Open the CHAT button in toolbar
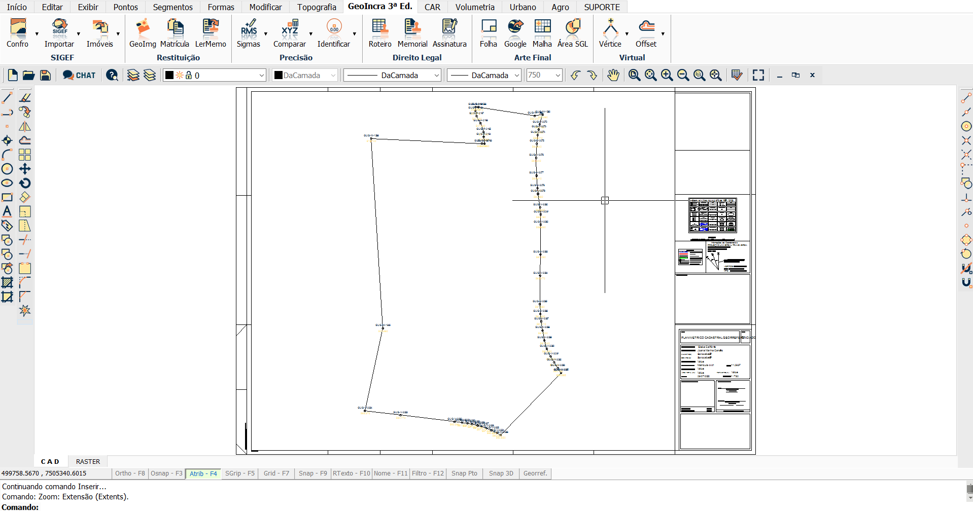 [79, 76]
